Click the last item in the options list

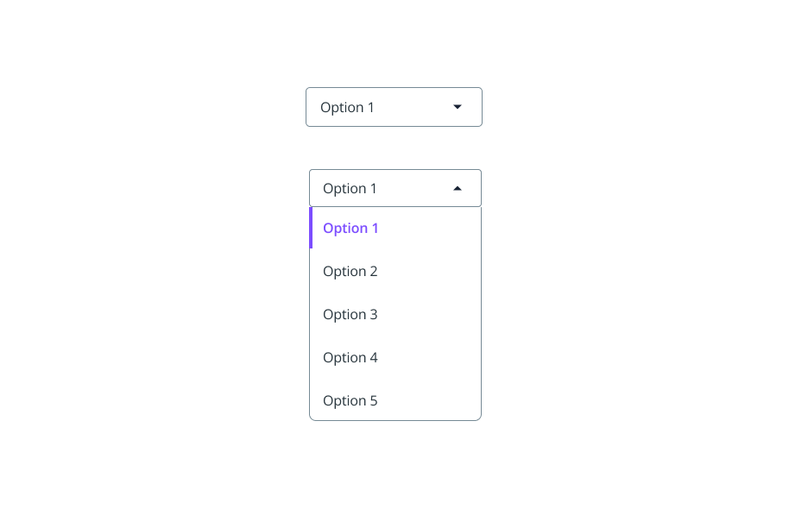click(350, 400)
